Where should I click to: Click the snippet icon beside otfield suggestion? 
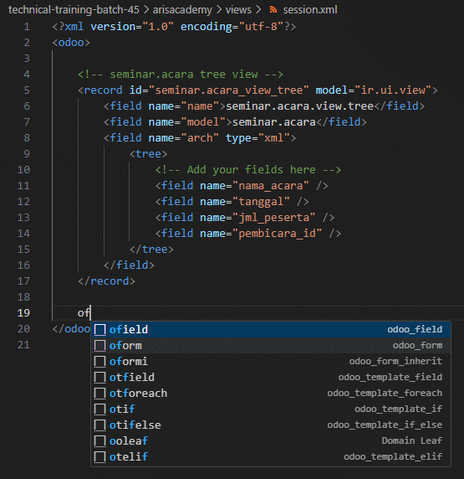(x=99, y=378)
